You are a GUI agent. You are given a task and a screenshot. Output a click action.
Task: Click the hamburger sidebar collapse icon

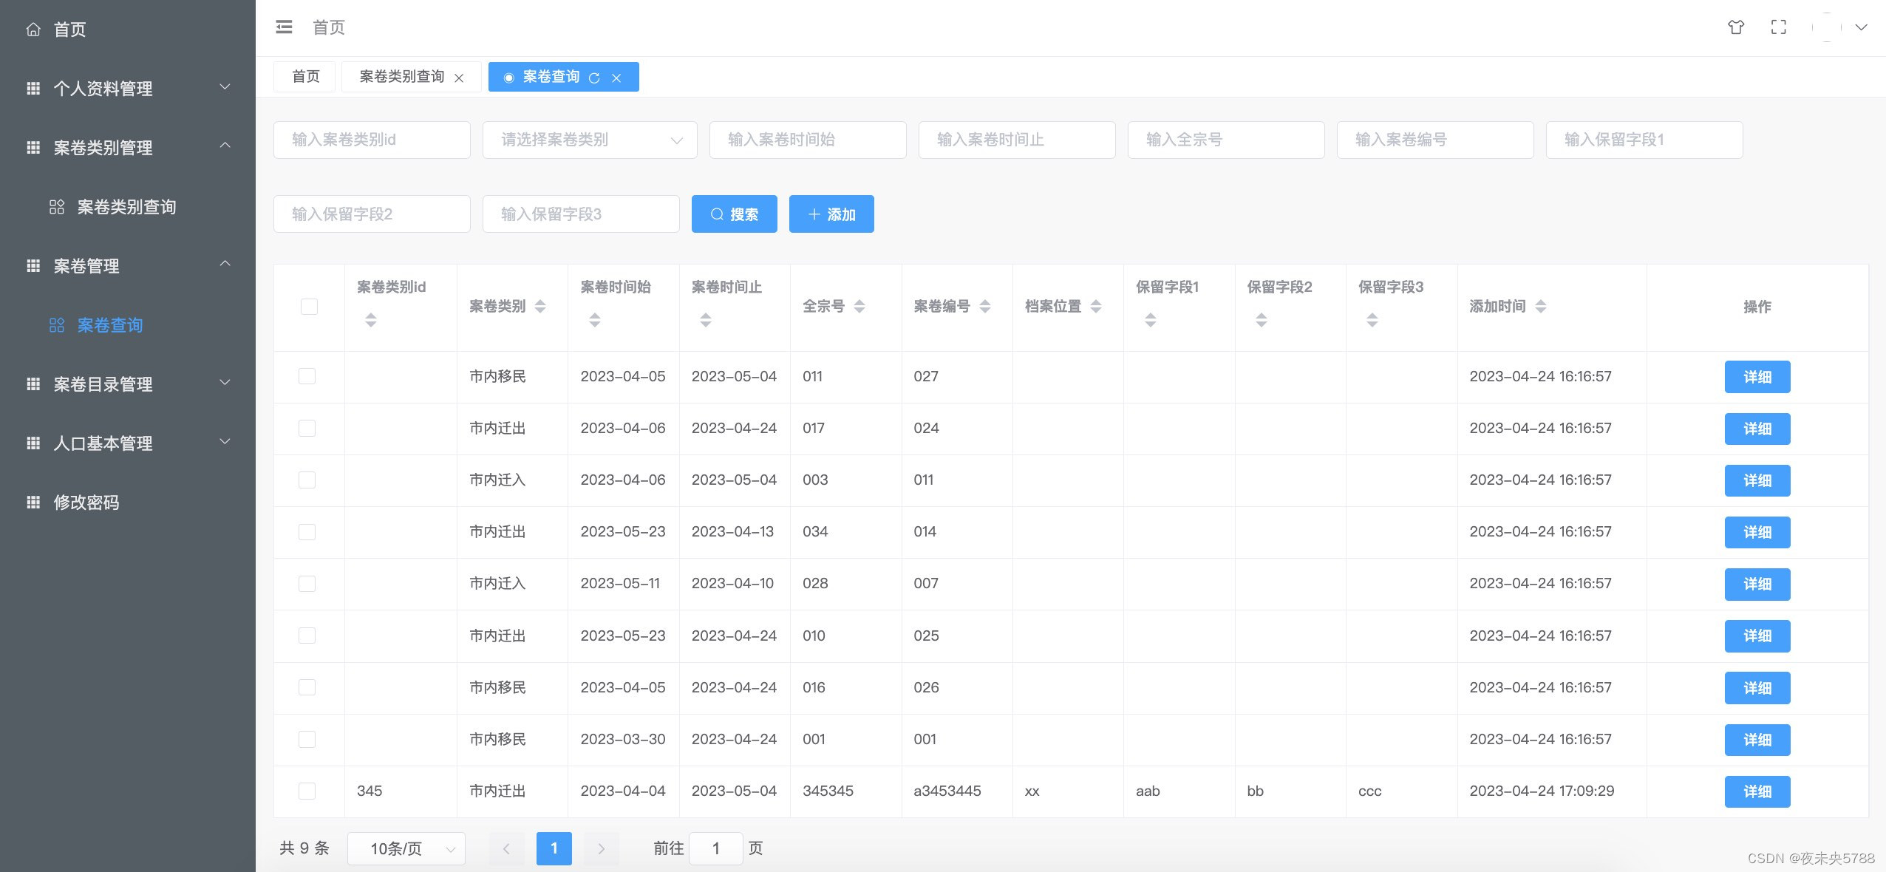pyautogui.click(x=284, y=27)
